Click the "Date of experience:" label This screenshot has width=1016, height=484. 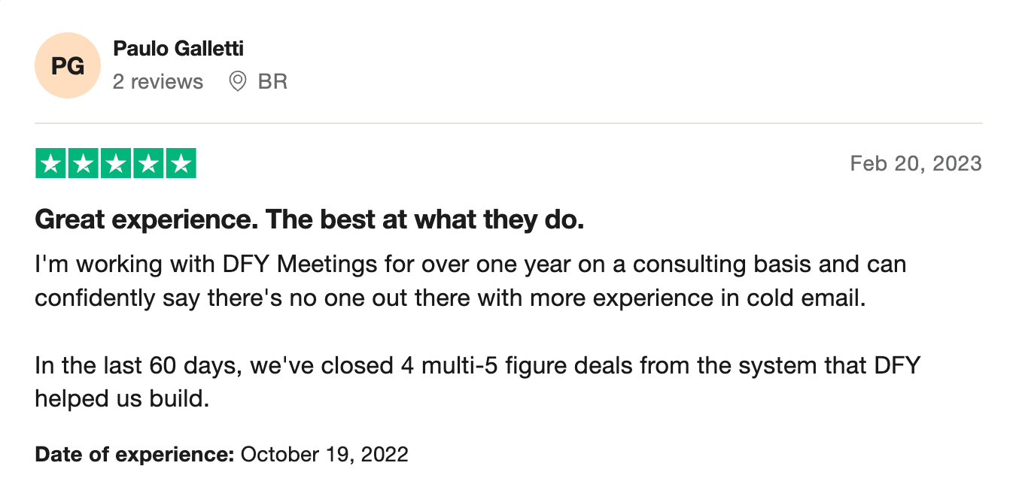tap(135, 454)
